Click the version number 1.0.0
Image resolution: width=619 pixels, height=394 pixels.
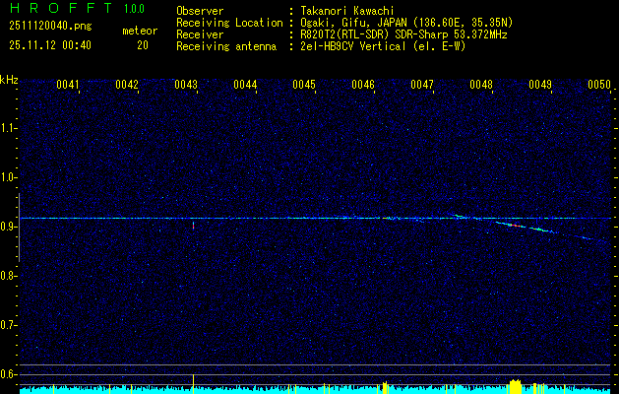(x=134, y=9)
